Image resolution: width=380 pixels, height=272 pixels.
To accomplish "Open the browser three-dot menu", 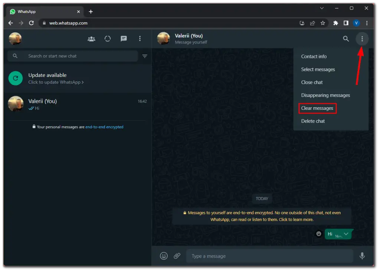I will point(367,23).
